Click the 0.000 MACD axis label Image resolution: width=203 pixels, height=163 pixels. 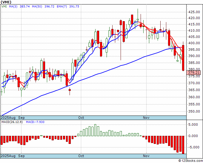(x=193, y=136)
